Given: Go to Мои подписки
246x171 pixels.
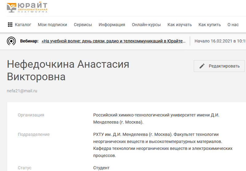Looking at the screenshot, I should click(x=52, y=25).
